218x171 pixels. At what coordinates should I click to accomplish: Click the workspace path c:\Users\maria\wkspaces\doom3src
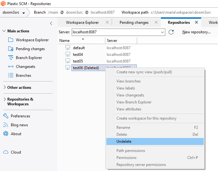coord(181,12)
